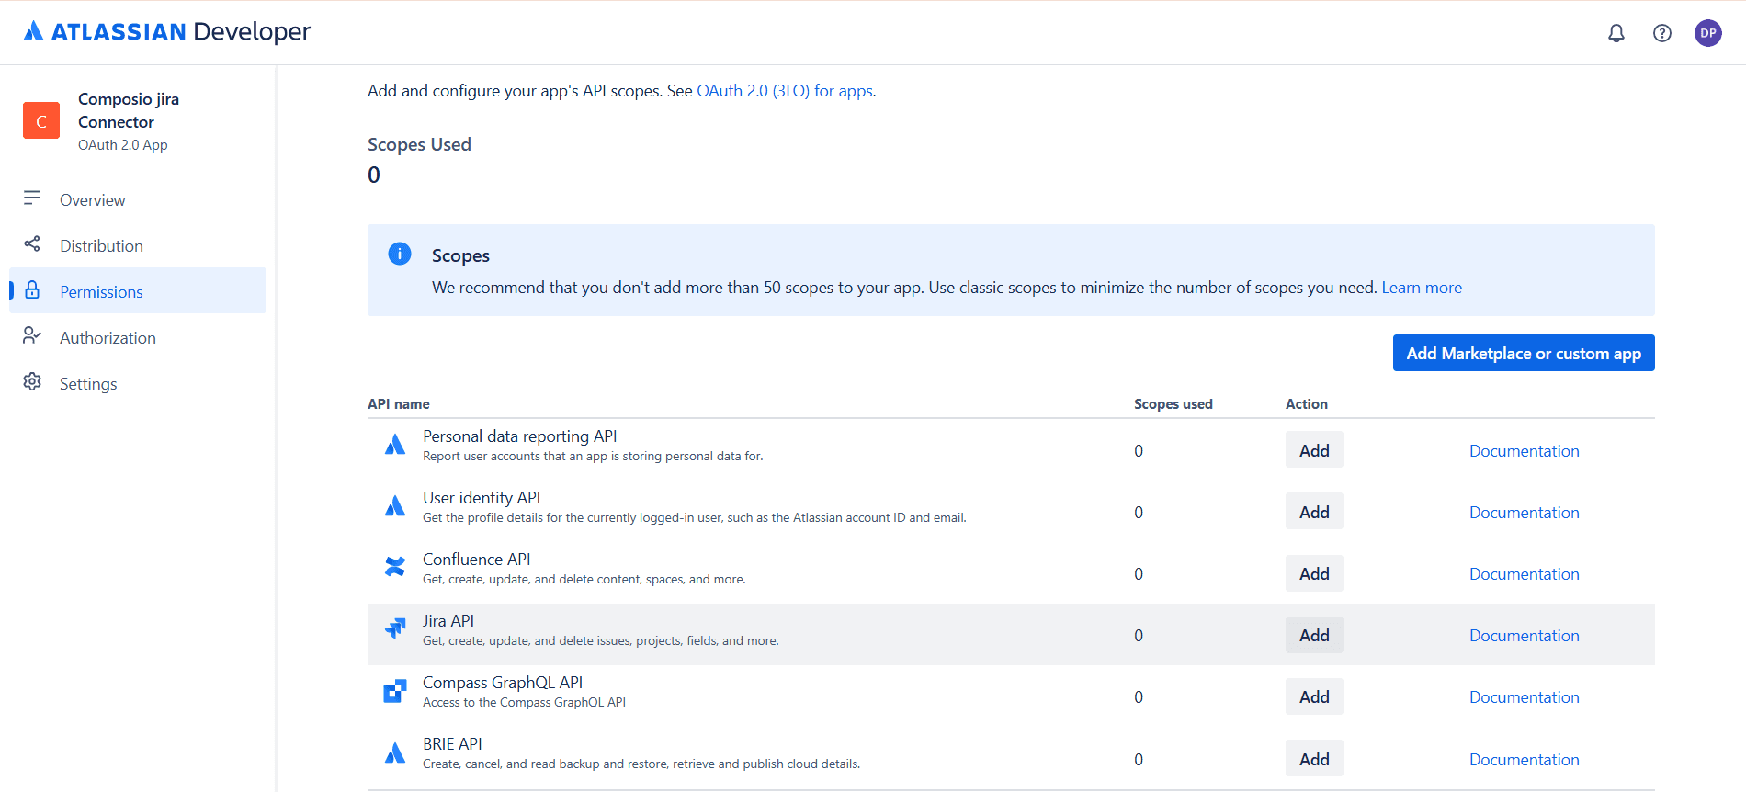Add the Personal data reporting API
Image resolution: width=1746 pixels, height=792 pixels.
(1314, 450)
